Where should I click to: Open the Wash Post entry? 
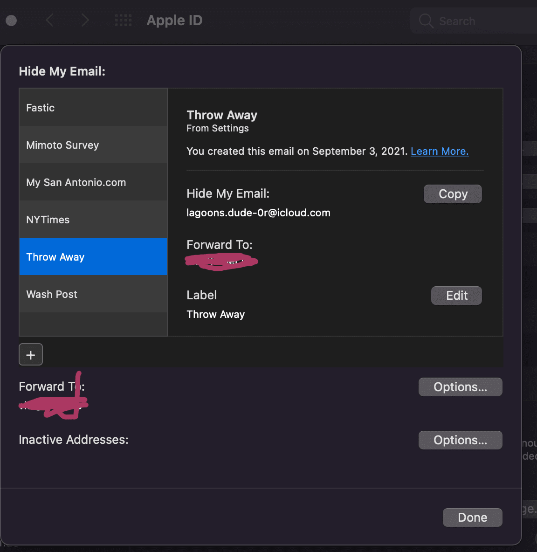pos(93,294)
